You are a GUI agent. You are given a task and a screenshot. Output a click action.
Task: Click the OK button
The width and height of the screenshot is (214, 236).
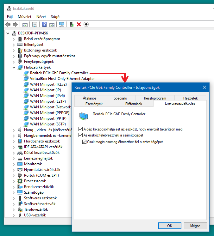(170, 226)
